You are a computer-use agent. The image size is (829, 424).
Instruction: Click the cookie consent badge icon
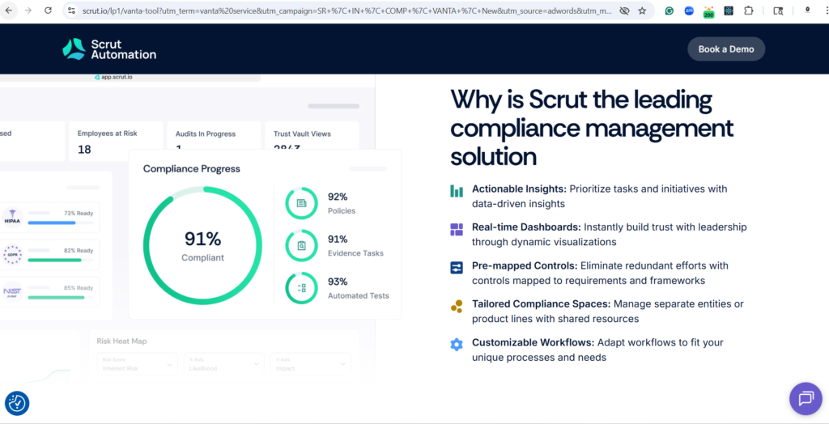17,402
